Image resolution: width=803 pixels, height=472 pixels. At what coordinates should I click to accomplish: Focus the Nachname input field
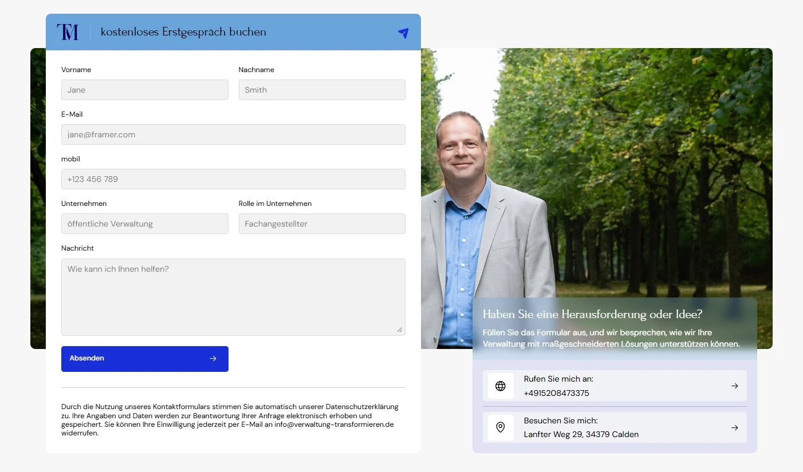pyautogui.click(x=322, y=90)
